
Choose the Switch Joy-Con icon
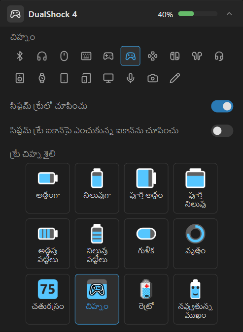pyautogui.click(x=174, y=56)
